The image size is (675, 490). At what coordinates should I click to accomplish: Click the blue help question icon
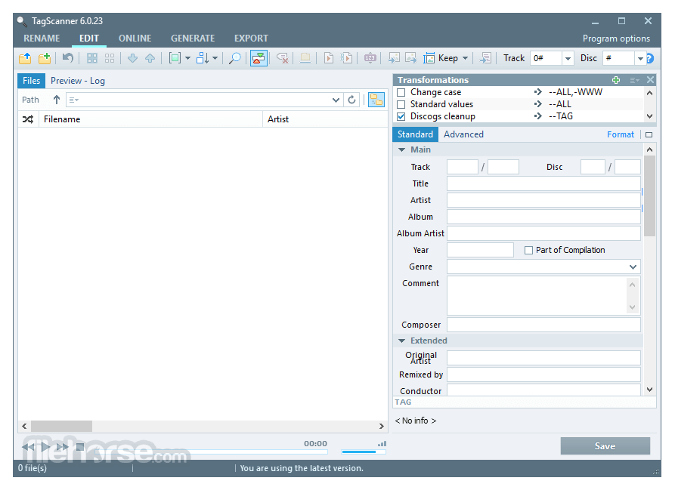pos(650,58)
